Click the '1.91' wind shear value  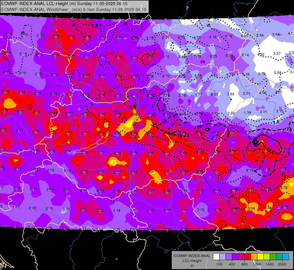134,191
